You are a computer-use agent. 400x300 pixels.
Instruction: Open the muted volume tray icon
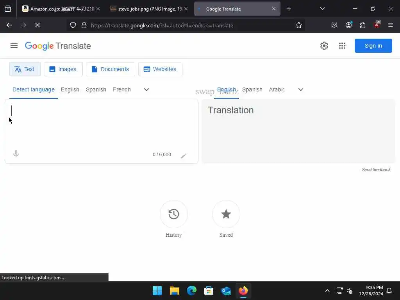[x=350, y=291]
